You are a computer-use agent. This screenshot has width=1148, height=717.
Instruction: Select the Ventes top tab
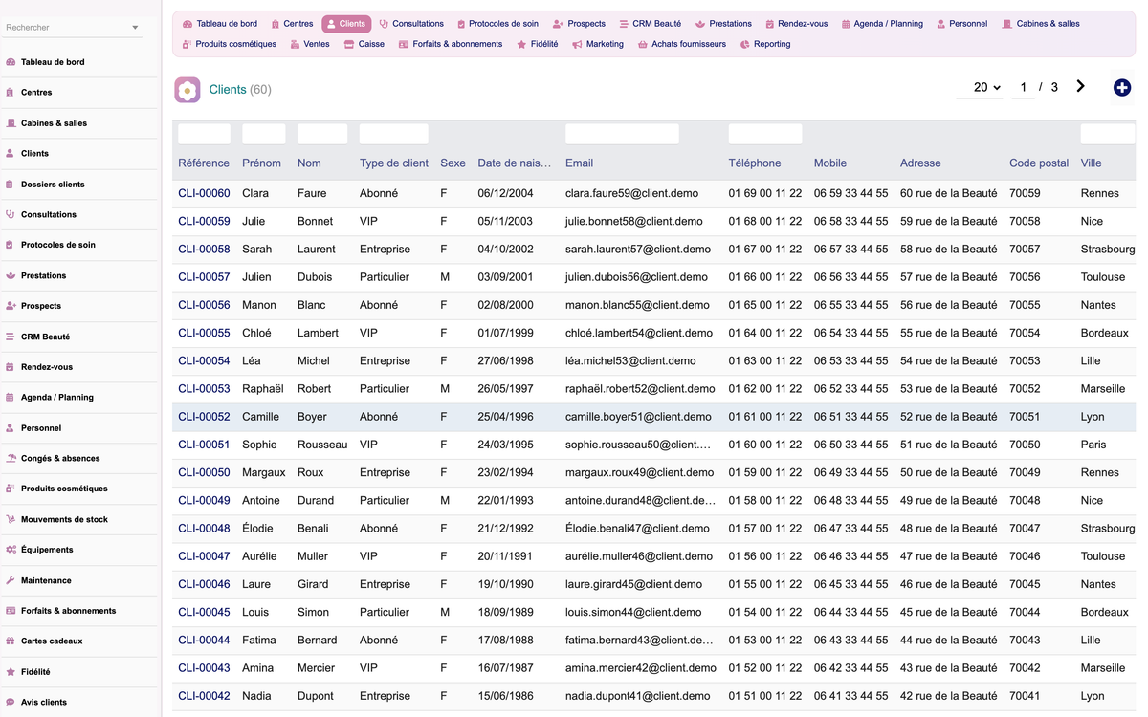click(310, 44)
